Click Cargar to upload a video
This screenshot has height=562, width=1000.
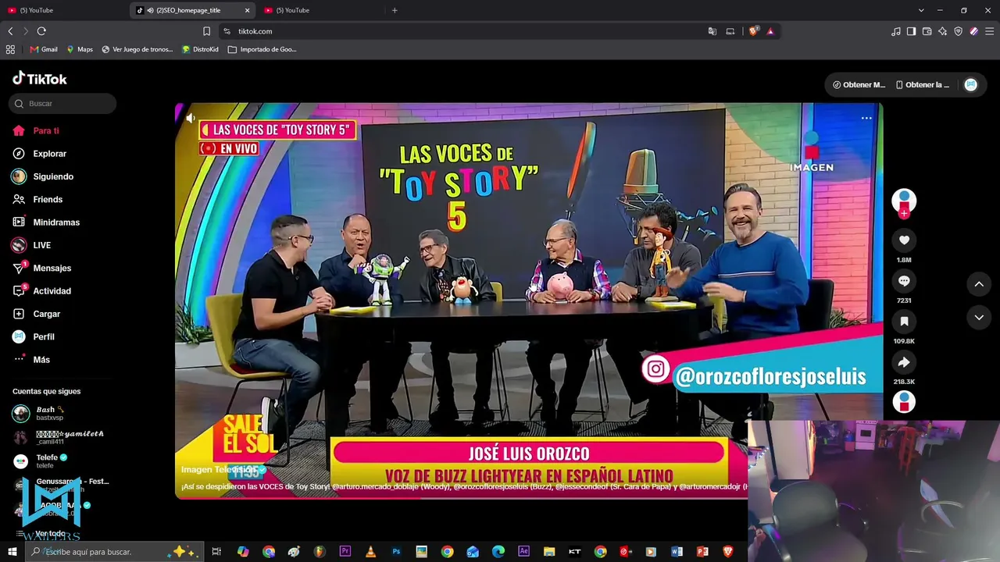46,314
